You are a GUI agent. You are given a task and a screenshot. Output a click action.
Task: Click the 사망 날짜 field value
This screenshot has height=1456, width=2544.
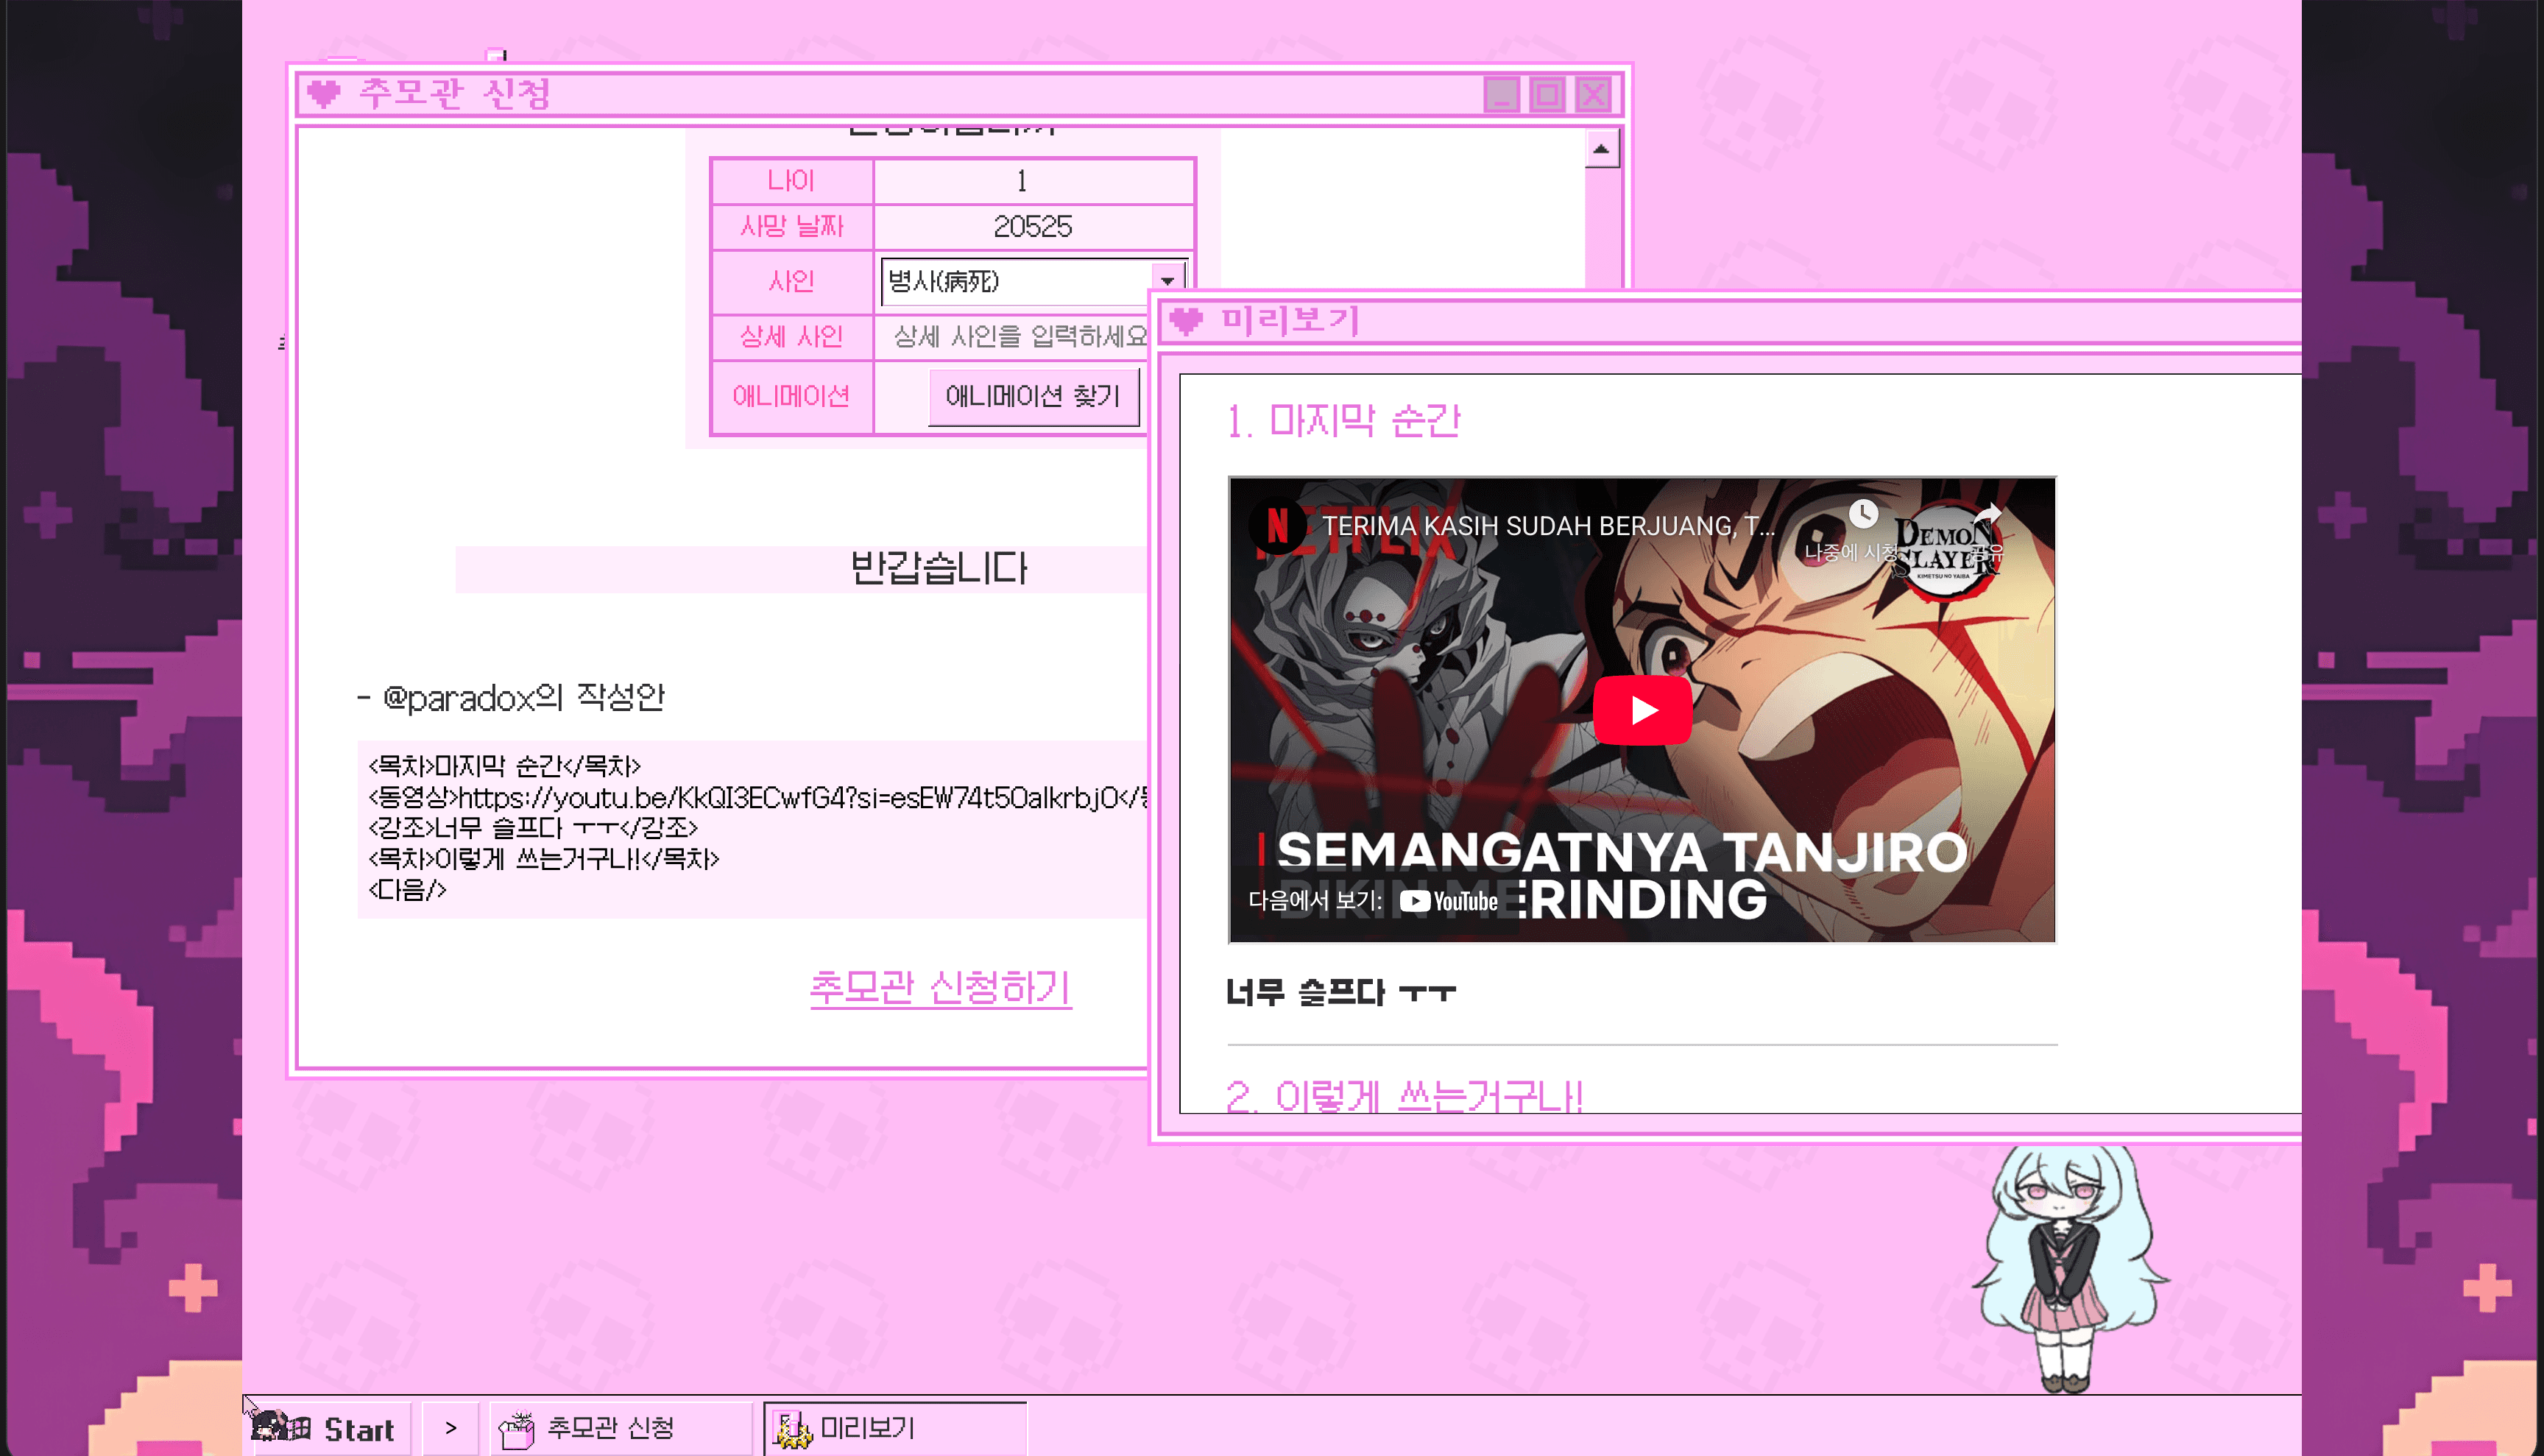point(1033,226)
